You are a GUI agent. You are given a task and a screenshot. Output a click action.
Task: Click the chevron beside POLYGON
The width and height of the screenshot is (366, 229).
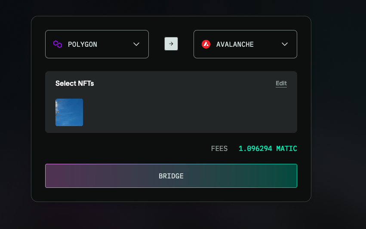point(136,44)
